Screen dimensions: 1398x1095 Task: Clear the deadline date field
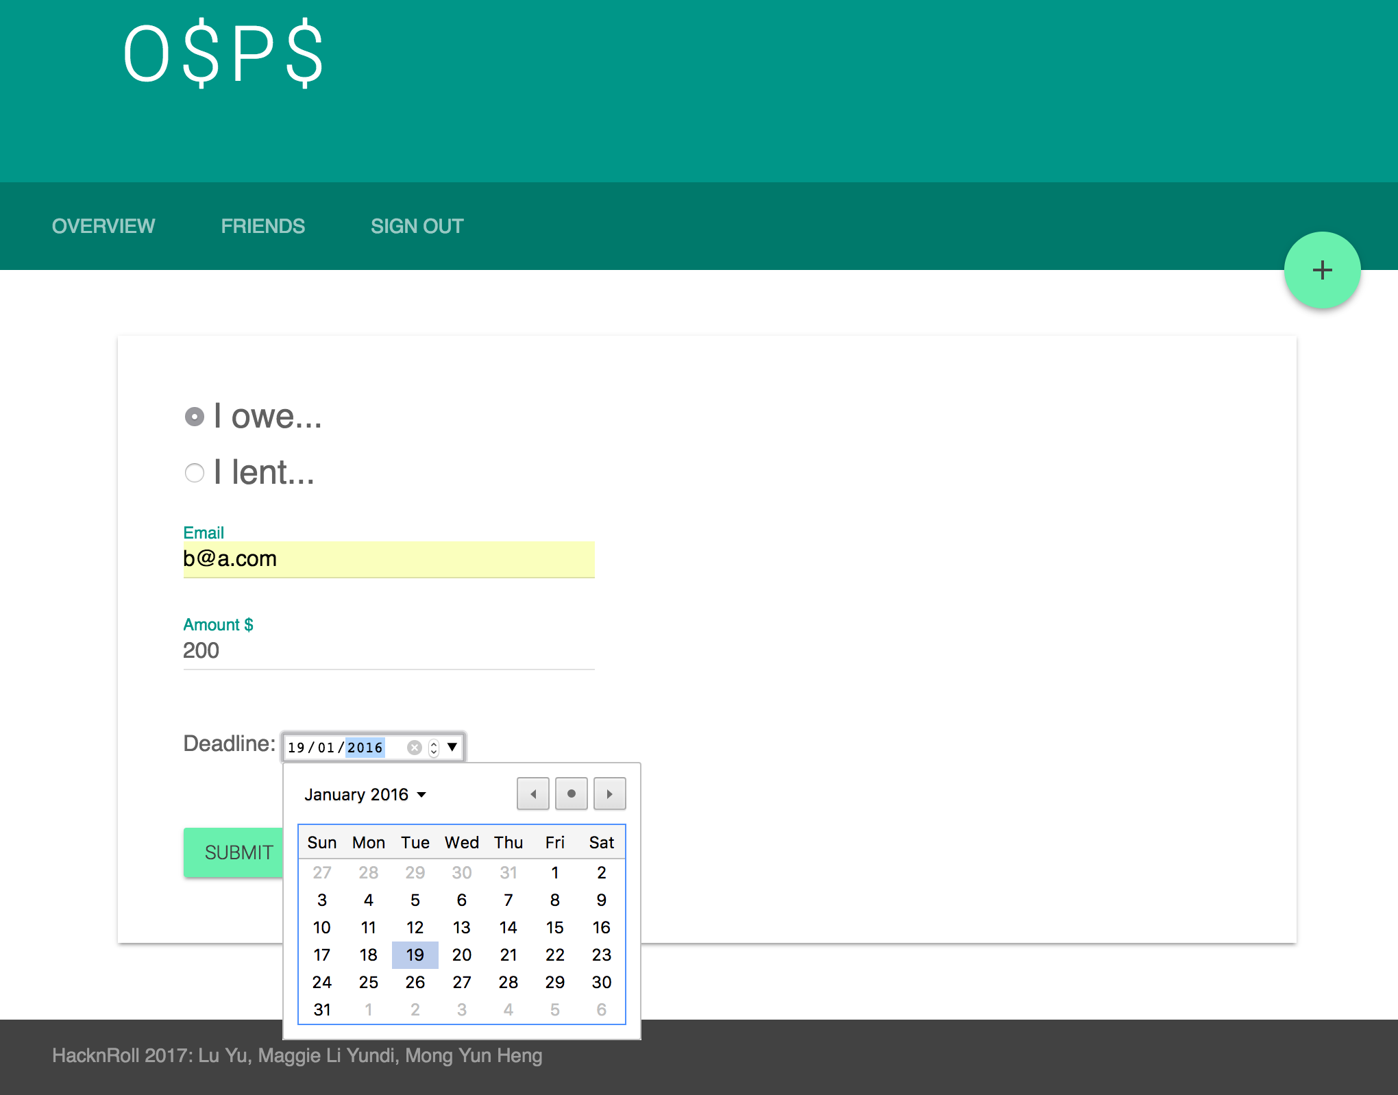coord(414,748)
